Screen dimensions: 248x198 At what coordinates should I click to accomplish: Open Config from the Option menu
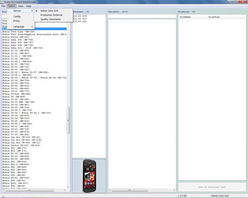[17, 17]
